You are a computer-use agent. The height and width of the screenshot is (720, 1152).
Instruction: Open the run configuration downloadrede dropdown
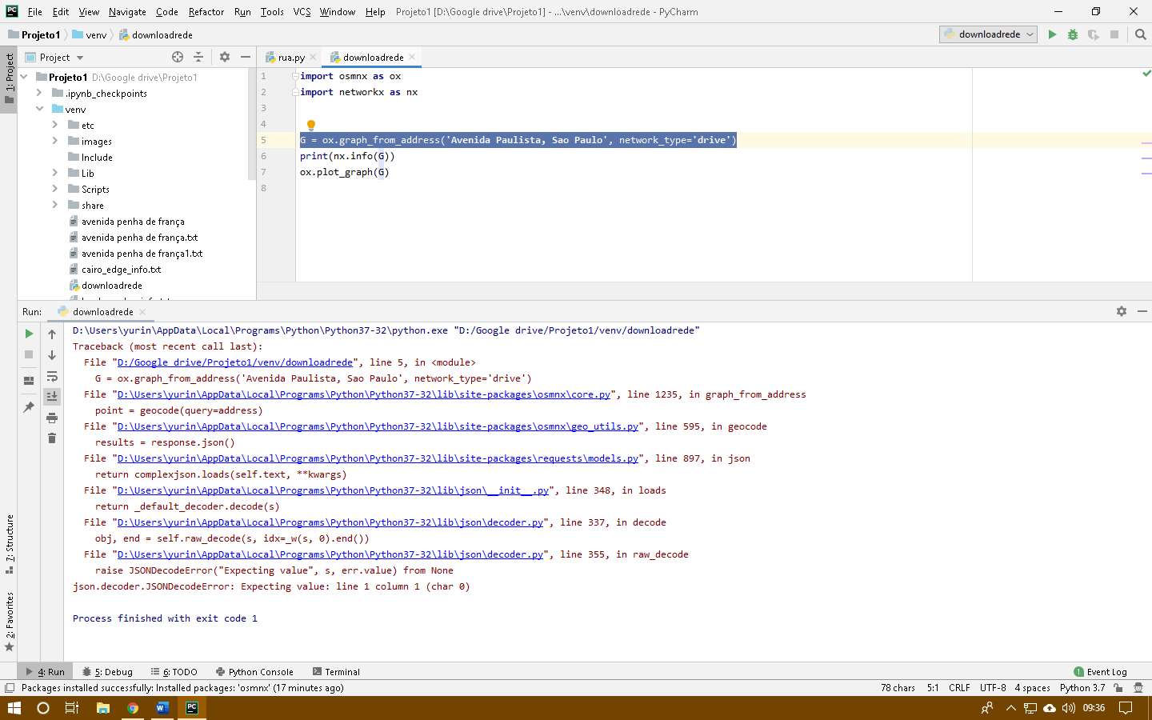989,34
